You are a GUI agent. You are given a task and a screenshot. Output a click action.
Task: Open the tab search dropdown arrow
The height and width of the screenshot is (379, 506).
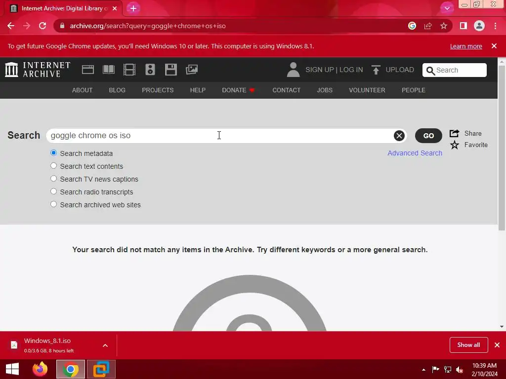click(x=447, y=8)
